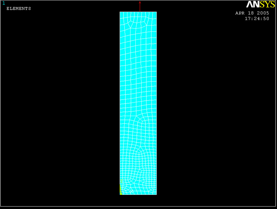Click the ANSYS logo
The image size is (277, 209).
click(261, 4)
